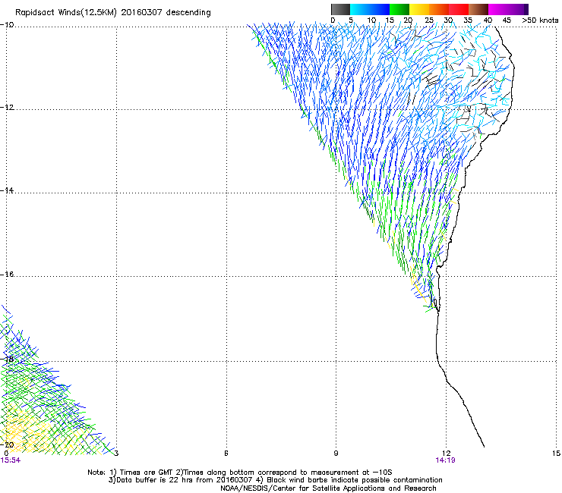This screenshot has height=493, width=562.
Task: Pick the yellow 20-25 knots legend segment
Action: 419,9
